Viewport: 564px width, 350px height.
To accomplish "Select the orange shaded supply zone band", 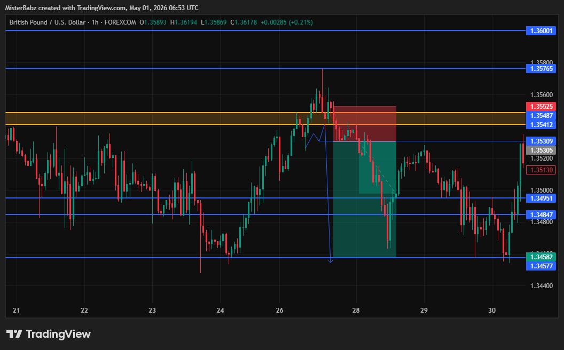I will tap(265, 118).
